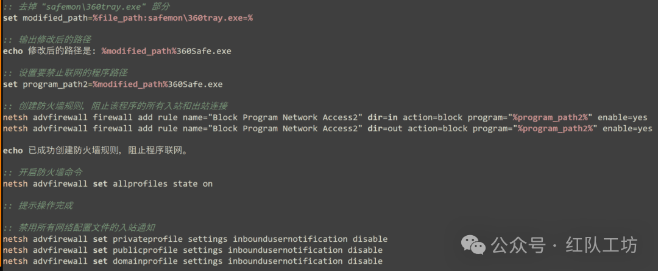The width and height of the screenshot is (658, 271).
Task: Click the comment 开启防火墙命令
Action: coord(43,173)
